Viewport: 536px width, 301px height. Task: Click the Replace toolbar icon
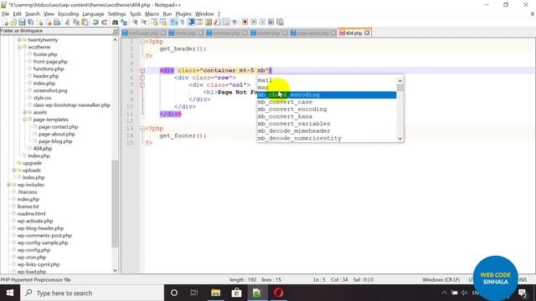124,23
